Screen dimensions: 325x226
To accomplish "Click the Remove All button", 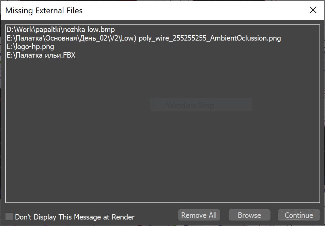I will [x=199, y=215].
